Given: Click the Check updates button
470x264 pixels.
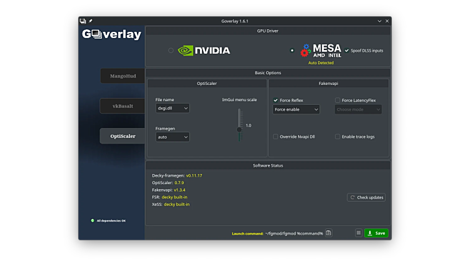Looking at the screenshot, I should [x=366, y=197].
